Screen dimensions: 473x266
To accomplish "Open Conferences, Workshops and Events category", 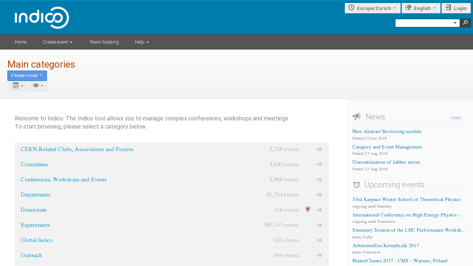I will click(64, 180).
